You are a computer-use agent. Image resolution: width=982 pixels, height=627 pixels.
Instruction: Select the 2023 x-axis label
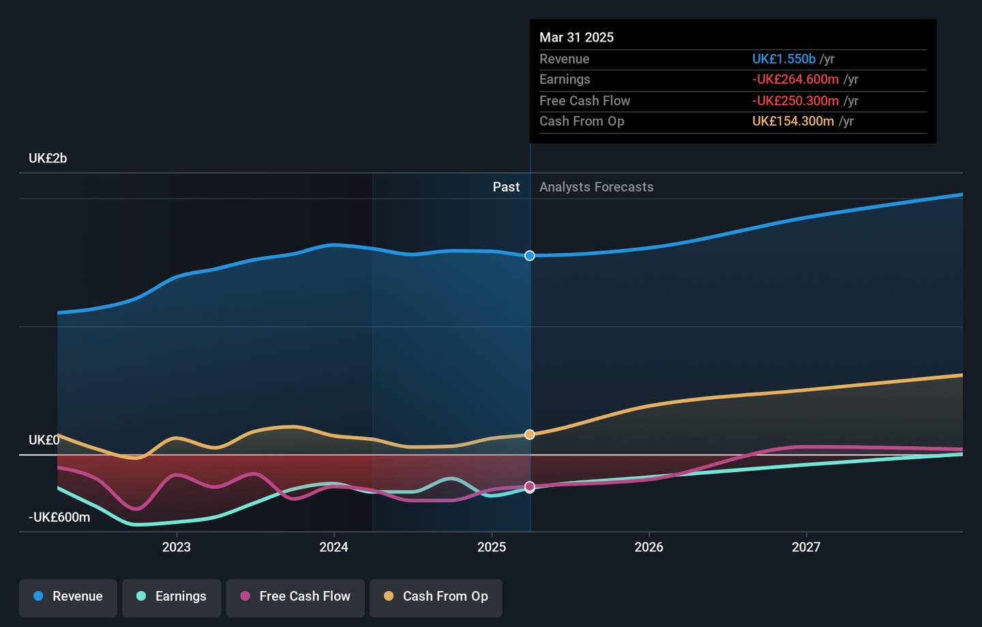point(176,547)
